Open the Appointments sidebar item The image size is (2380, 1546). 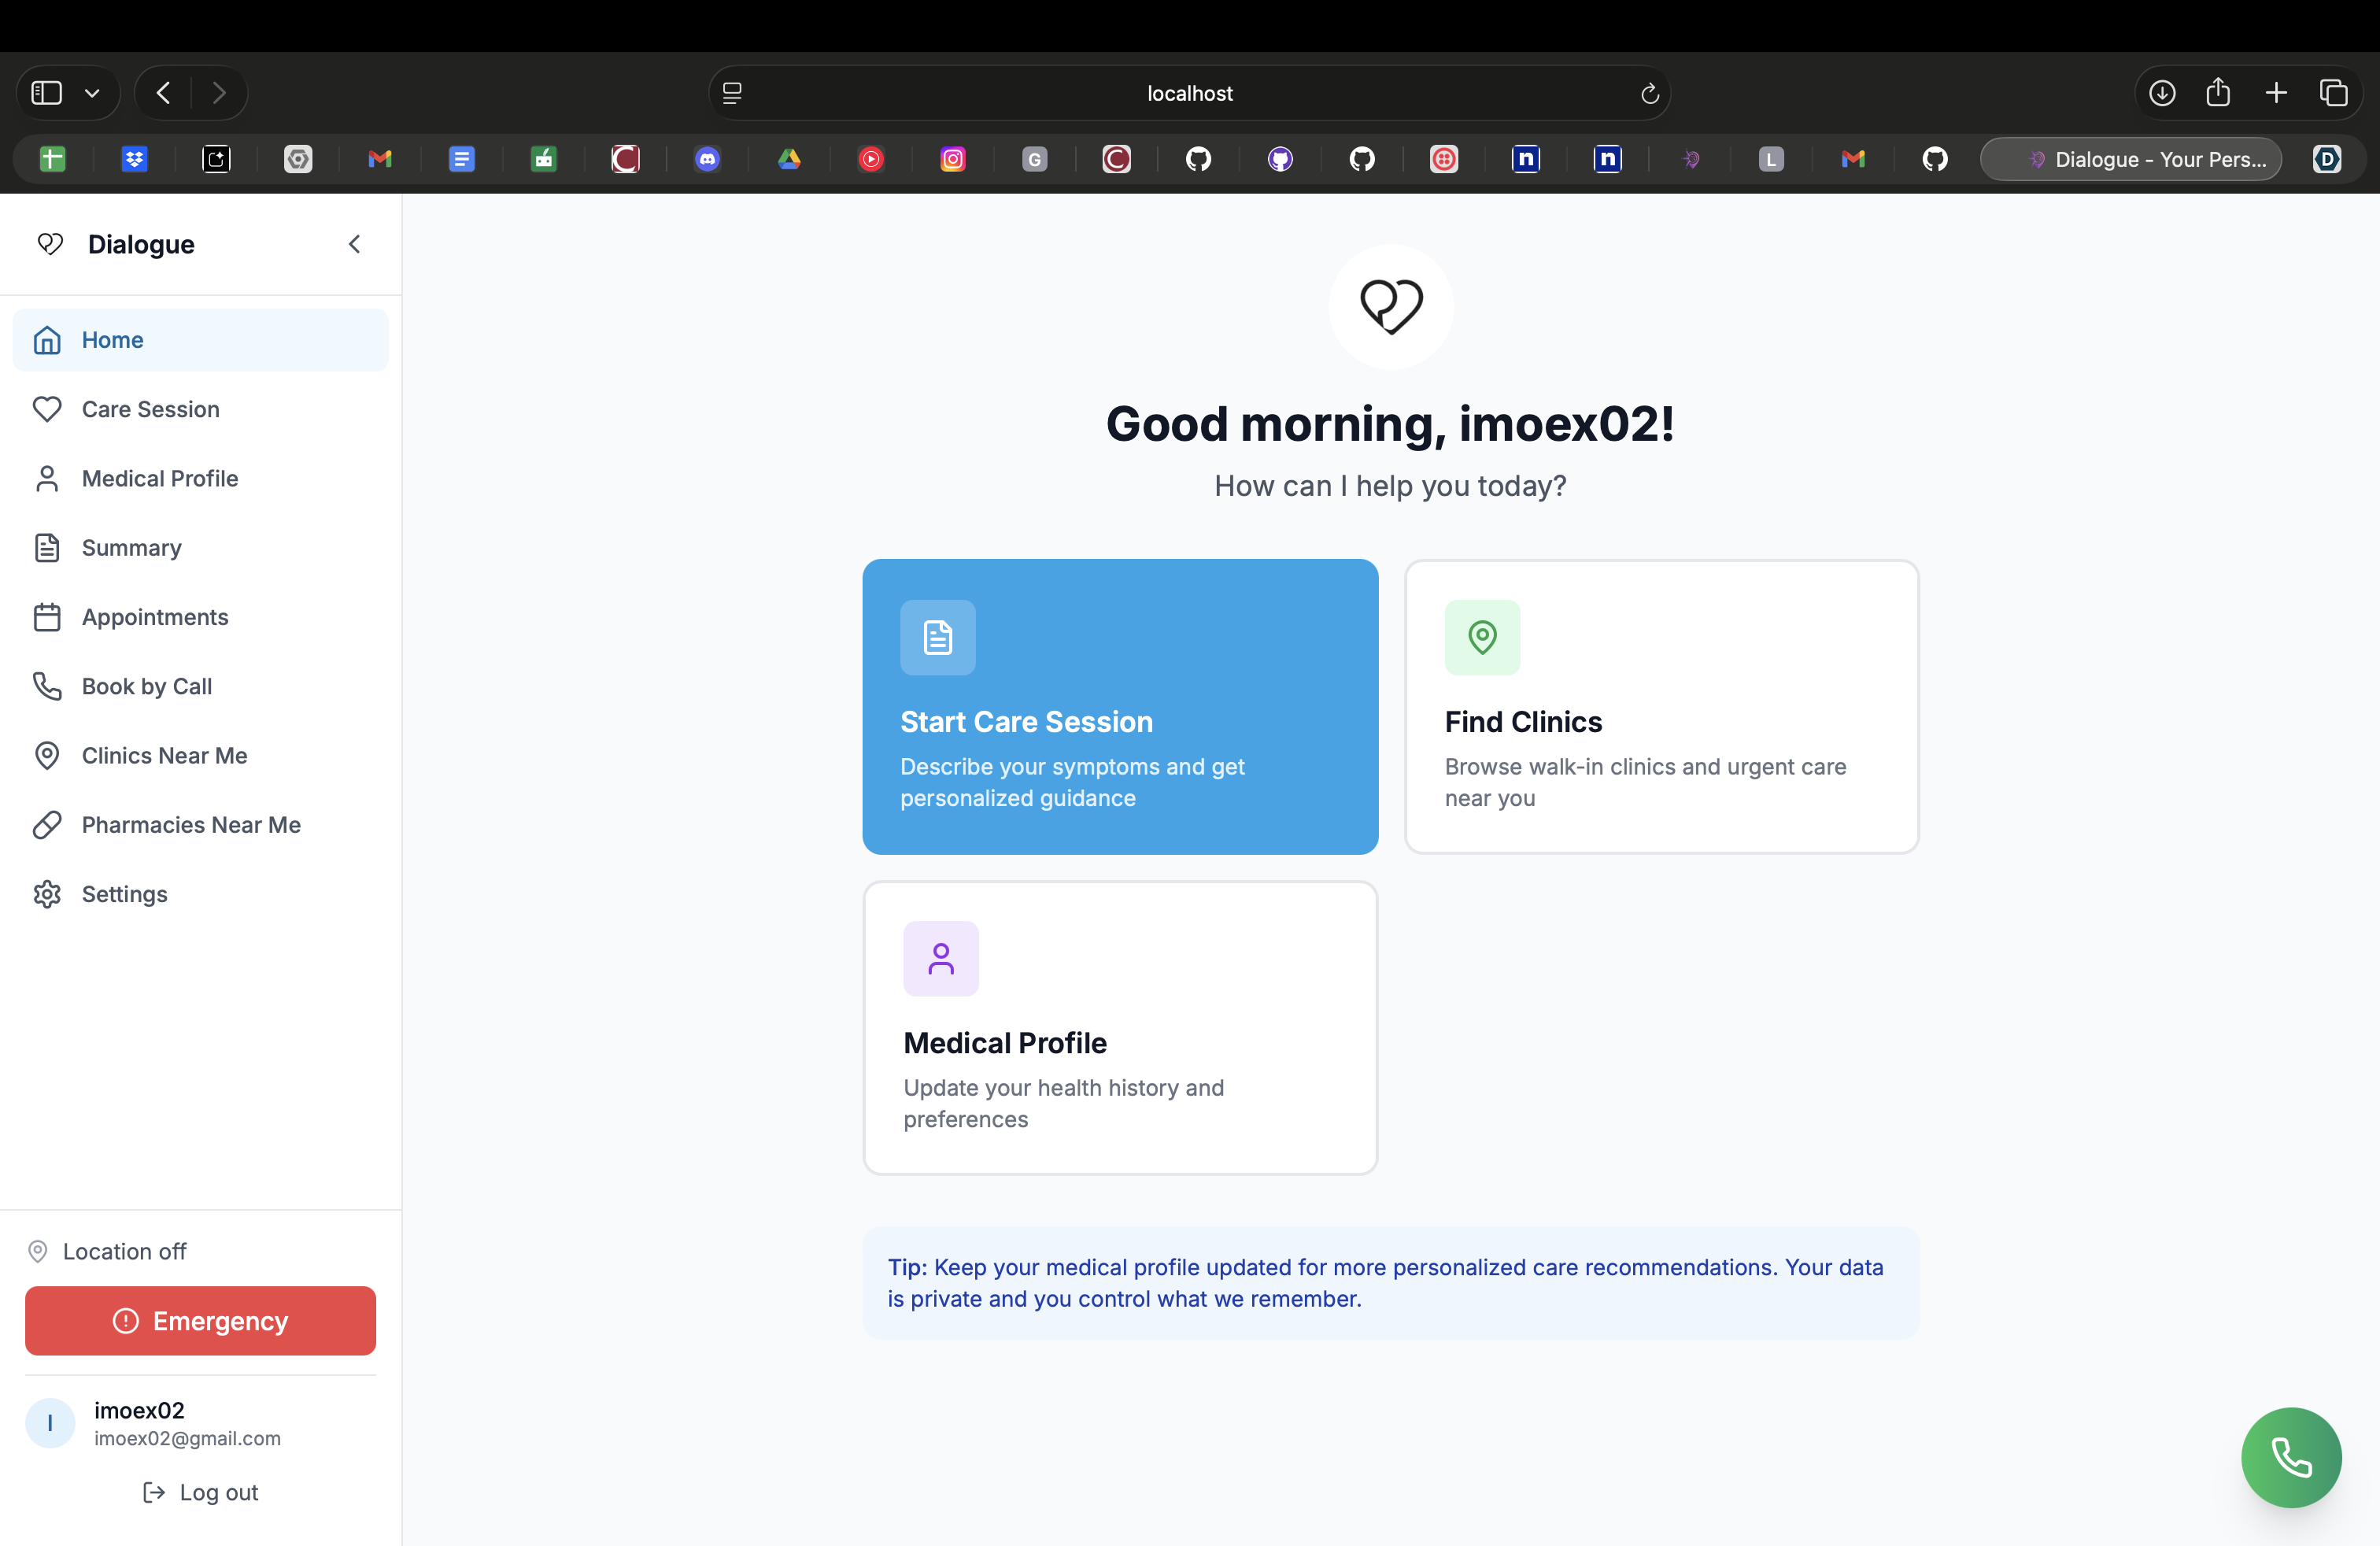click(154, 617)
